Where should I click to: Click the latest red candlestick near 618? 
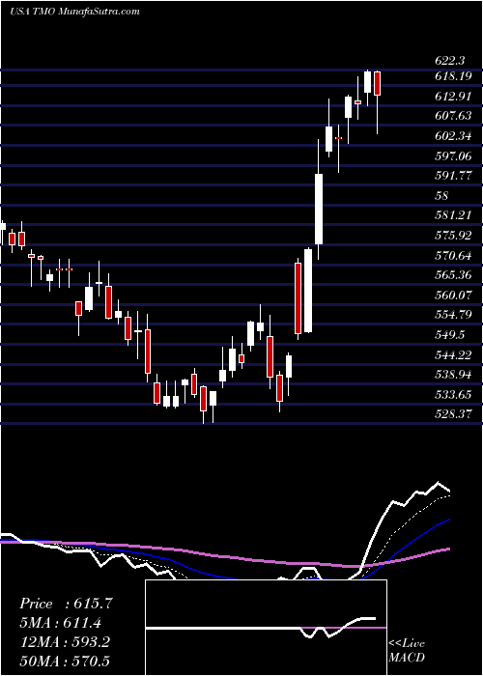coord(378,83)
